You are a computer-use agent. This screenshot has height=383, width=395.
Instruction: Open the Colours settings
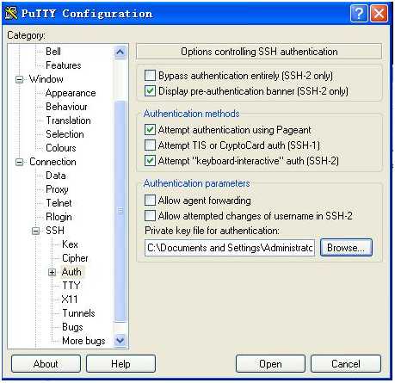(x=61, y=148)
